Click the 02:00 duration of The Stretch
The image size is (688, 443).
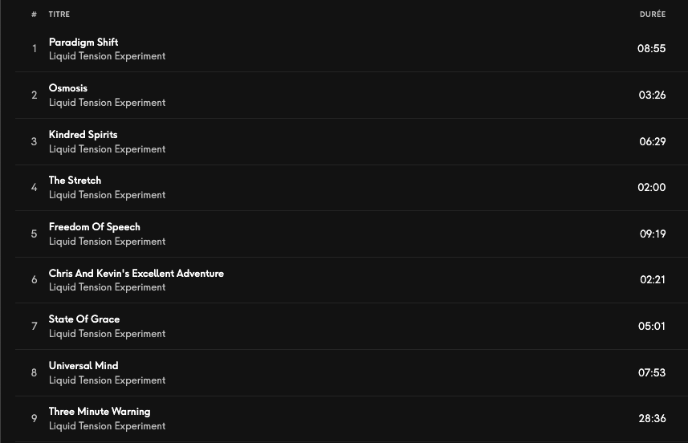point(652,187)
